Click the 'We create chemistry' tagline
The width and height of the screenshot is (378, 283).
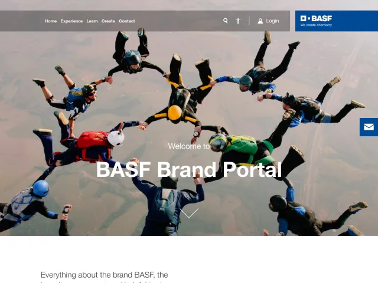click(316, 25)
